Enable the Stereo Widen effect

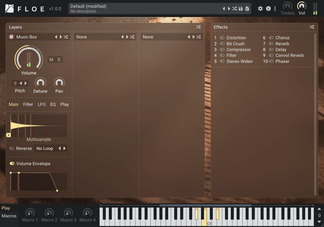(x=222, y=61)
